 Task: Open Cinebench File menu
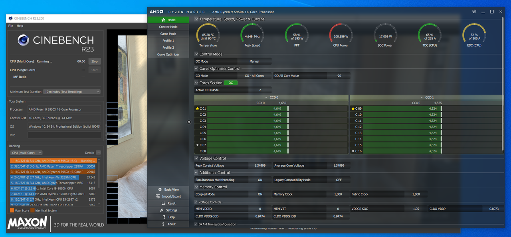tap(11, 26)
